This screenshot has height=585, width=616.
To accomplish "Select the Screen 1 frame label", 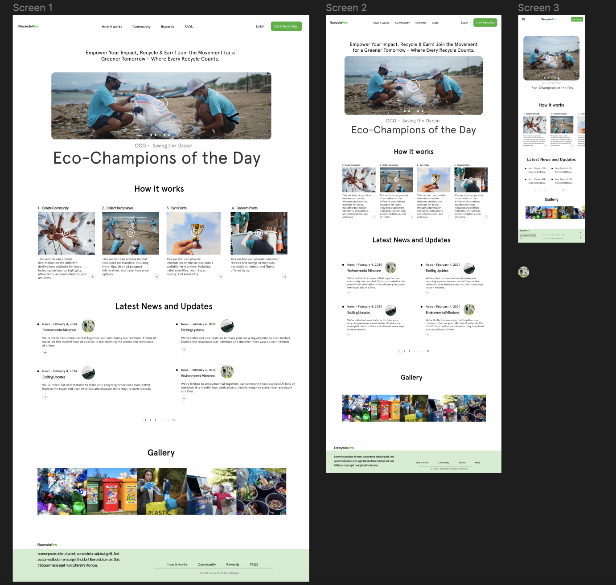I will tap(33, 8).
